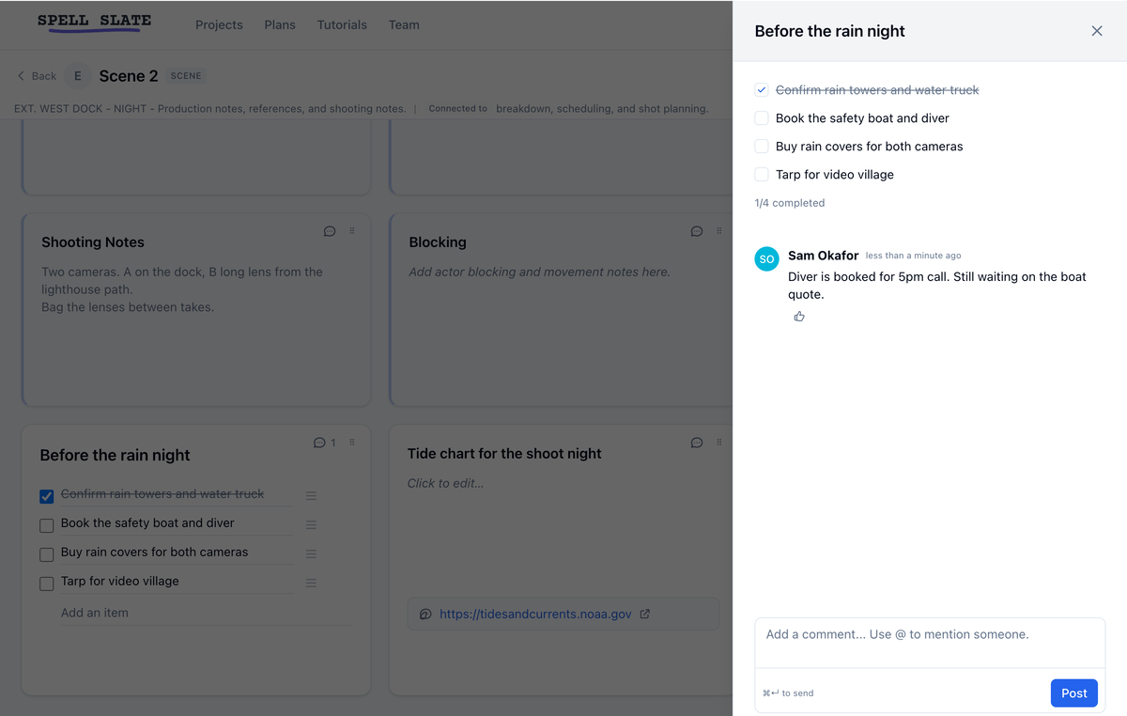
Task: Click the SO avatar of Sam Okafor
Action: coord(767,259)
